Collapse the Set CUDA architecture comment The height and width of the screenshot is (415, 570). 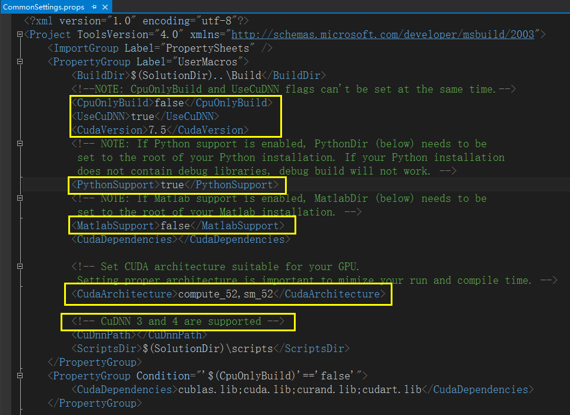(20, 267)
